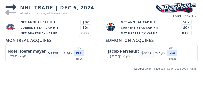Click Montreal's net draftpick value 0.00
The height and width of the screenshot is (106, 203).
(85, 33)
